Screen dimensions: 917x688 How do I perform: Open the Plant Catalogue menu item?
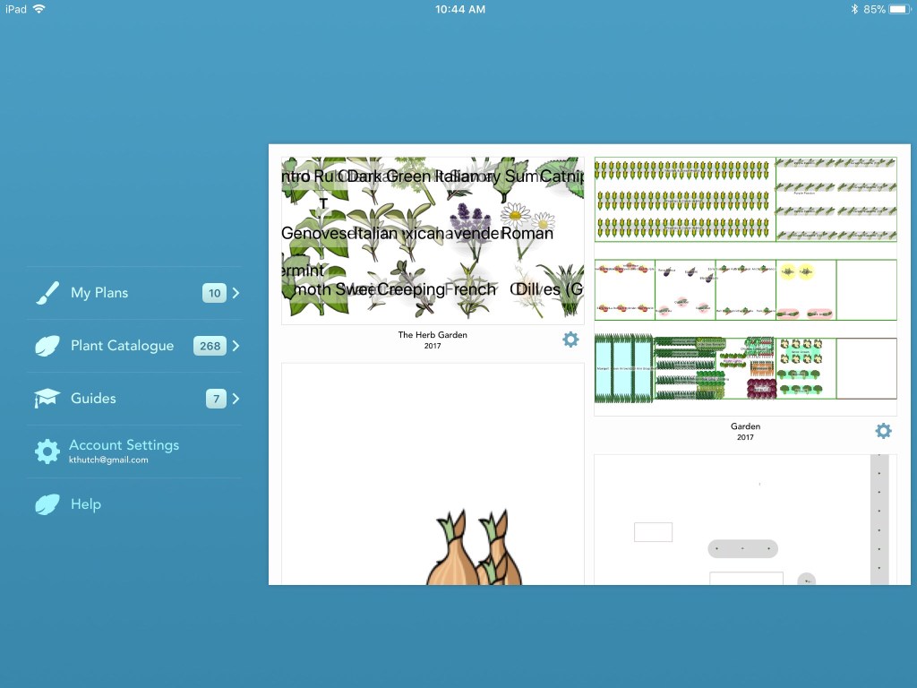(122, 346)
